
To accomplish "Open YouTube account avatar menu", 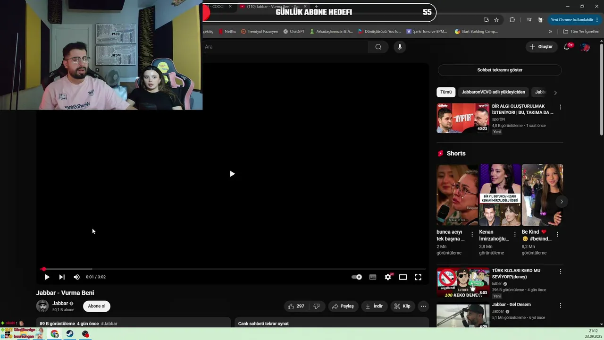I will [x=585, y=47].
